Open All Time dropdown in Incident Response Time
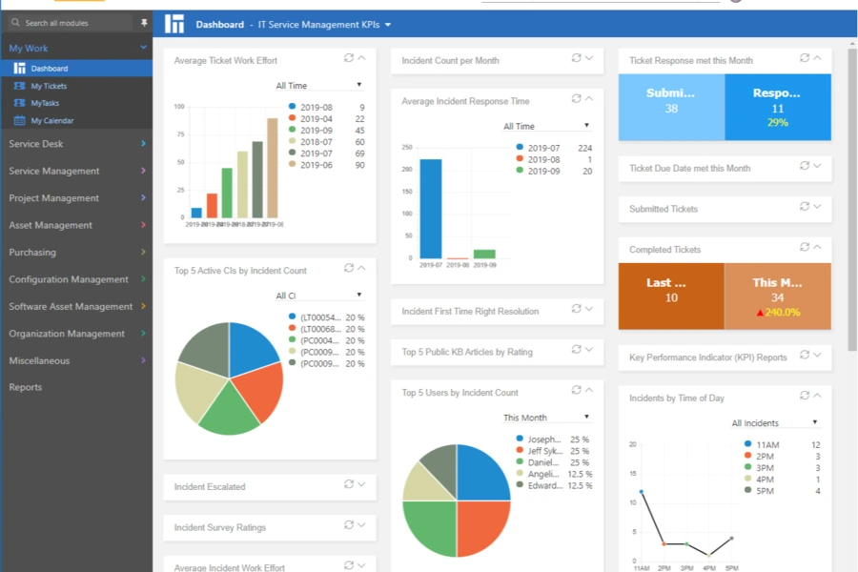This screenshot has height=572, width=858. (546, 126)
